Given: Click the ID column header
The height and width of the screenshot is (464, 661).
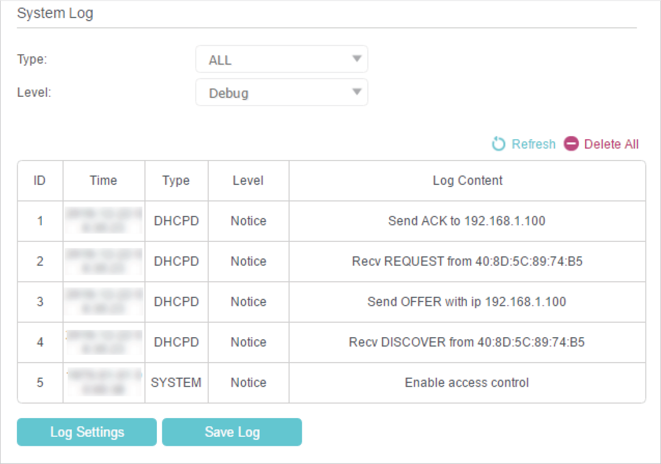Looking at the screenshot, I should point(40,180).
